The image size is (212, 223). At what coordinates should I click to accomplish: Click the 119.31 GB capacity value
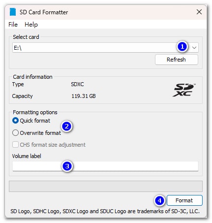[x=84, y=96]
